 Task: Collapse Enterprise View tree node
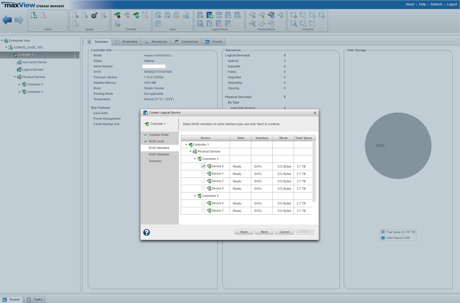click(2, 41)
